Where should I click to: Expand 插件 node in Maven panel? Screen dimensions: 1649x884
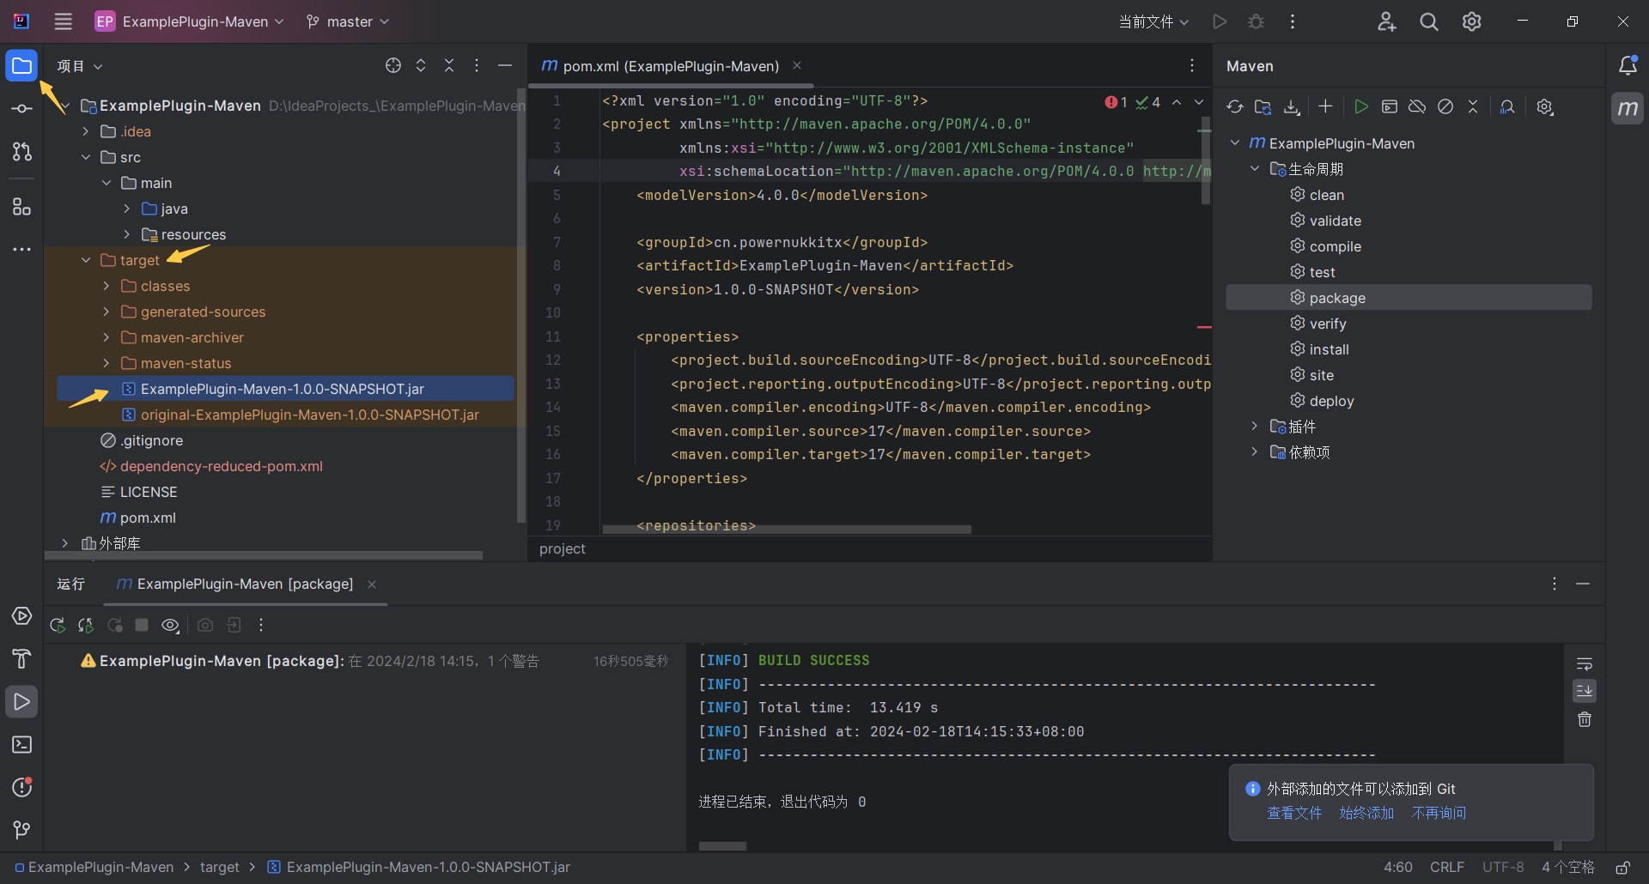pyautogui.click(x=1255, y=427)
